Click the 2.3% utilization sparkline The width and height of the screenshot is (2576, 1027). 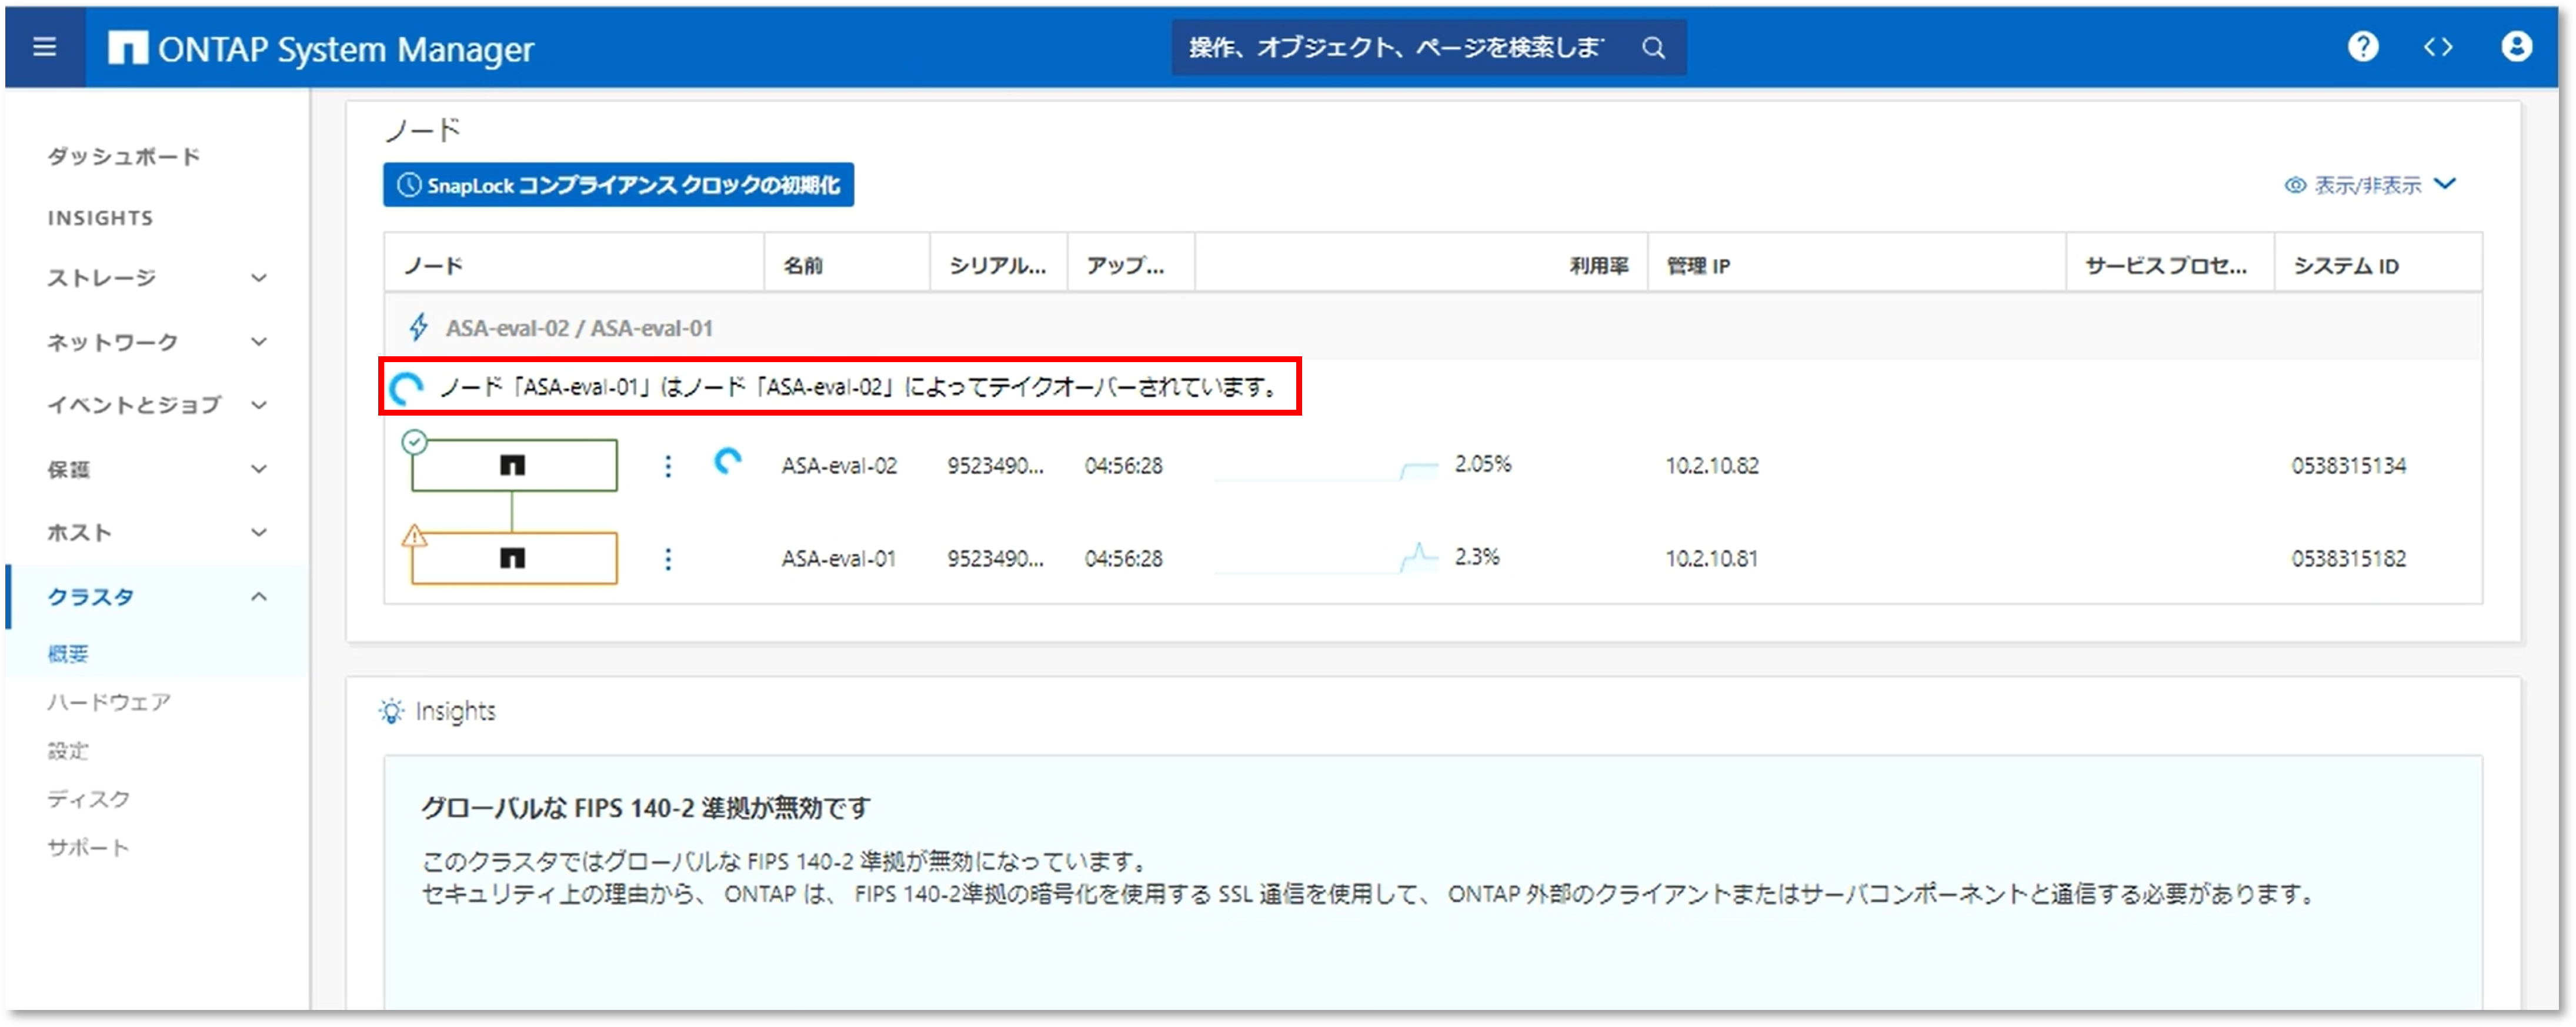(x=1327, y=560)
